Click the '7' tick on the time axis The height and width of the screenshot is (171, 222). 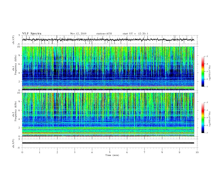(145, 152)
